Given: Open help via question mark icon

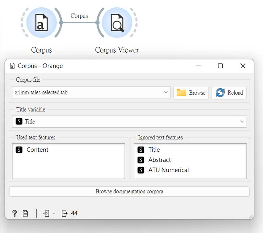Looking at the screenshot, I should [x=15, y=214].
